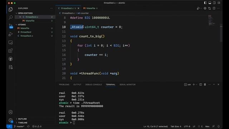Open the Explorer view in activity bar

point(10,9)
